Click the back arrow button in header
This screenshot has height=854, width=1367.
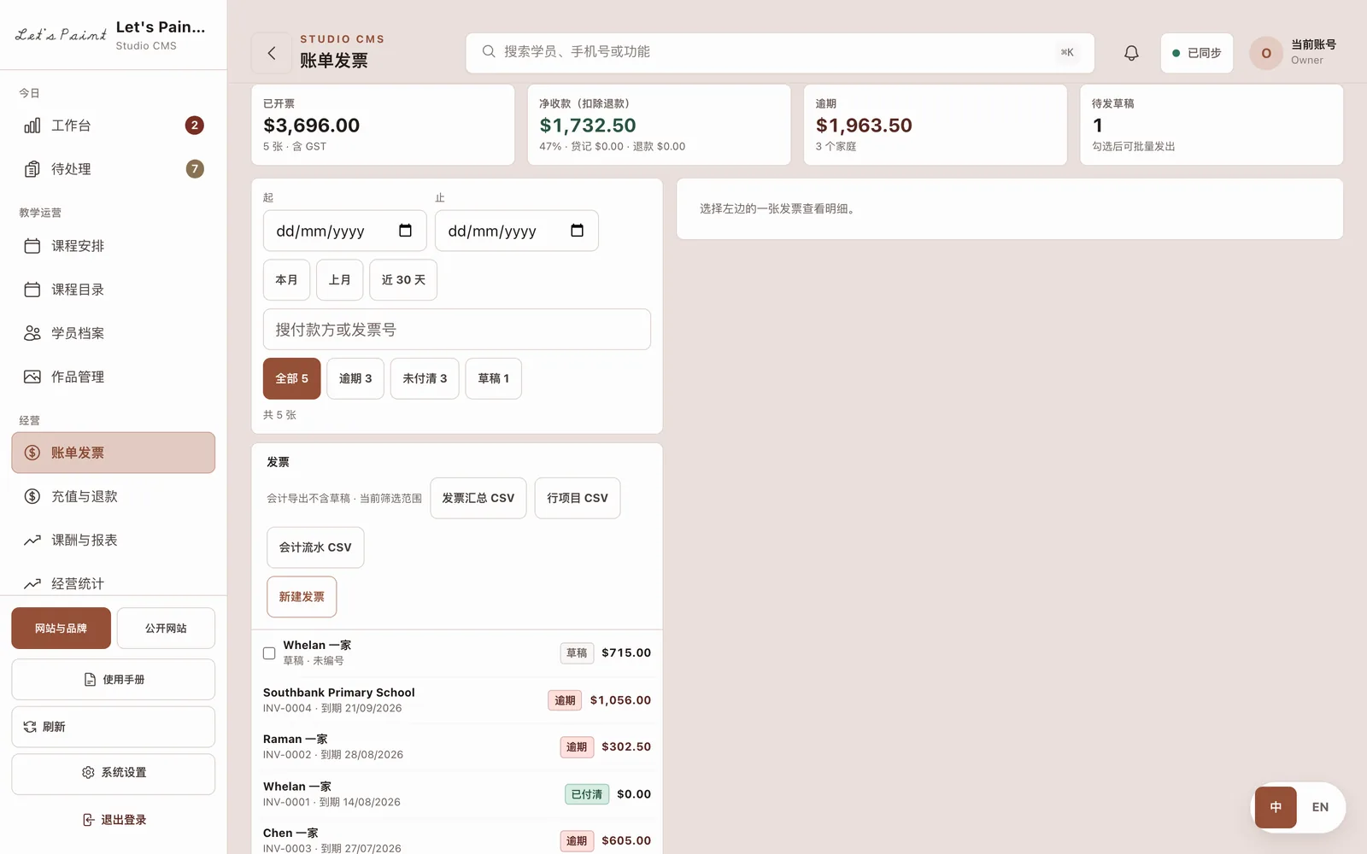[272, 53]
